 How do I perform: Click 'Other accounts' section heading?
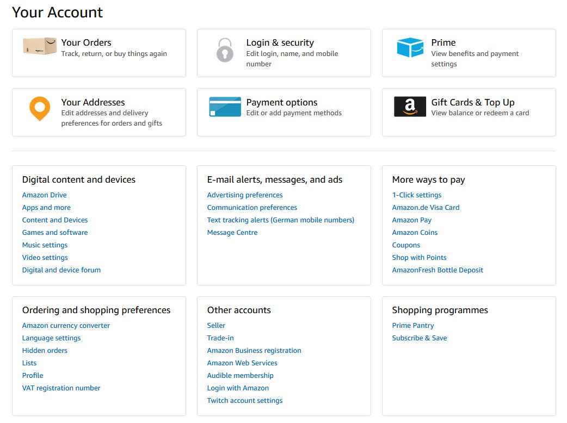(239, 310)
